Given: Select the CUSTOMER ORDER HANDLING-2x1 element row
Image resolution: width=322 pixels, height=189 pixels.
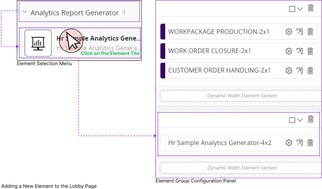Looking at the screenshot, I should tap(220, 70).
